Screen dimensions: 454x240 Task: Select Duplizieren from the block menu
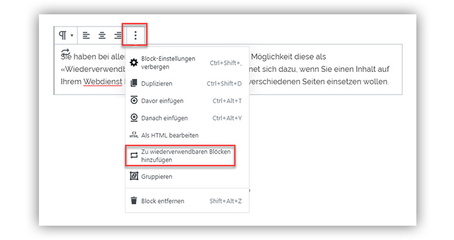tap(187, 84)
